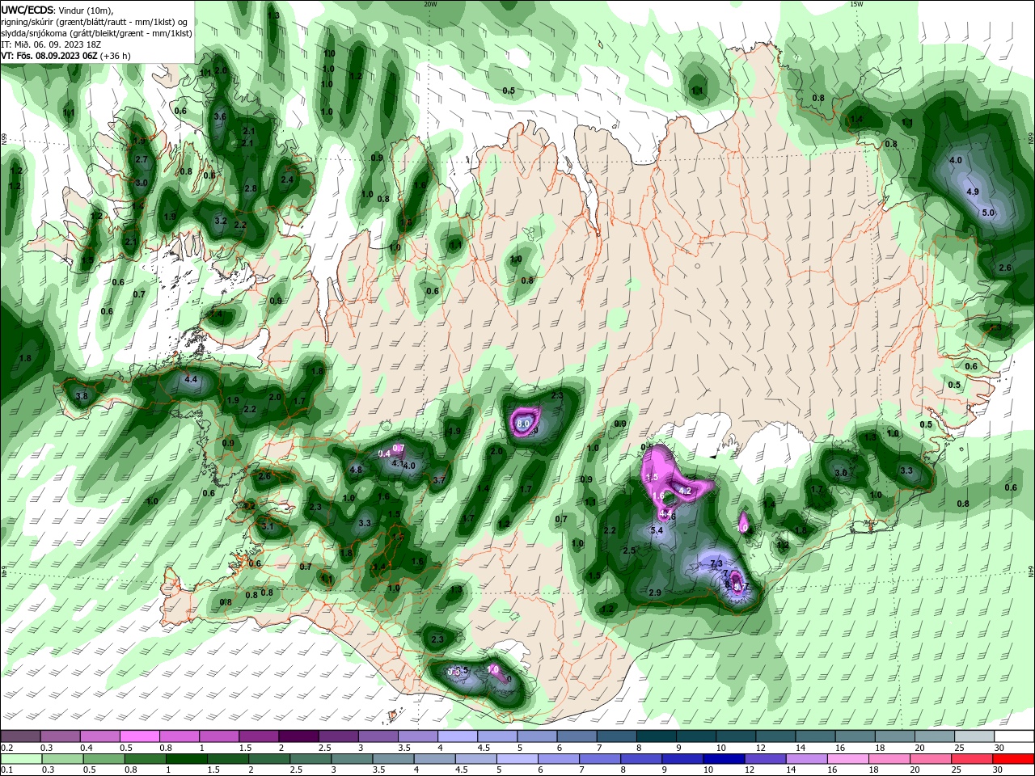Pick the 0.2 swatch in the upper legend row
Image resolution: width=1035 pixels, height=776 pixels.
20,736
